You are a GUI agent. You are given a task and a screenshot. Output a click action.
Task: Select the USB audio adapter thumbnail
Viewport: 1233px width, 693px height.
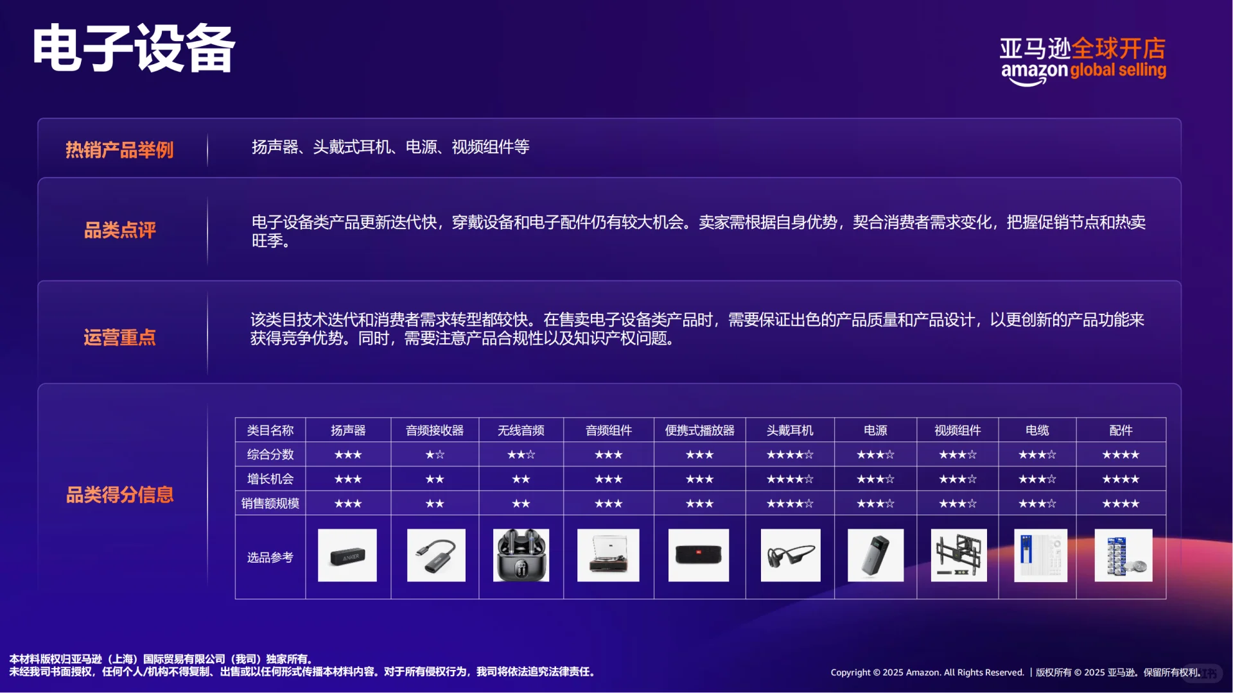click(x=435, y=556)
